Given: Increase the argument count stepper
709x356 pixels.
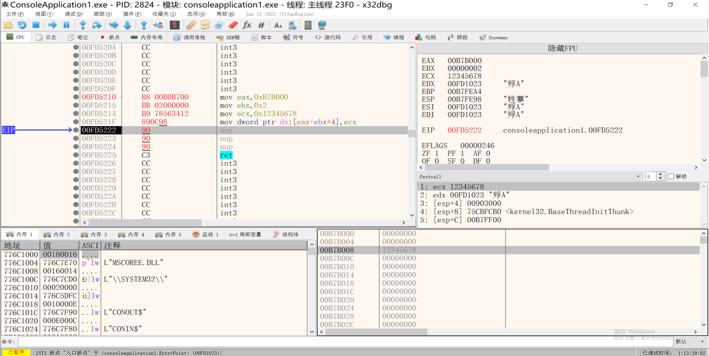Looking at the screenshot, I should click(x=661, y=174).
